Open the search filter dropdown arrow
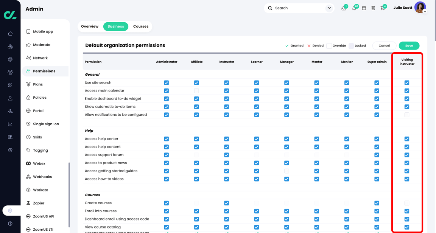Image resolution: width=436 pixels, height=233 pixels. (329, 8)
